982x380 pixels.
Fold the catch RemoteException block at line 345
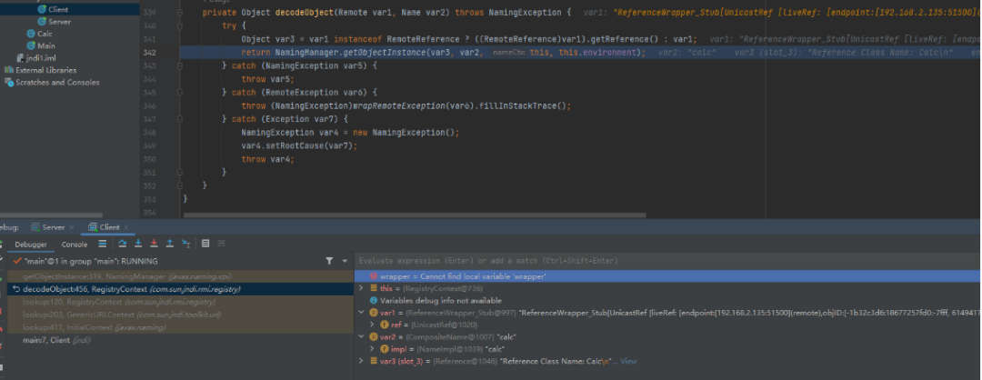(180, 93)
